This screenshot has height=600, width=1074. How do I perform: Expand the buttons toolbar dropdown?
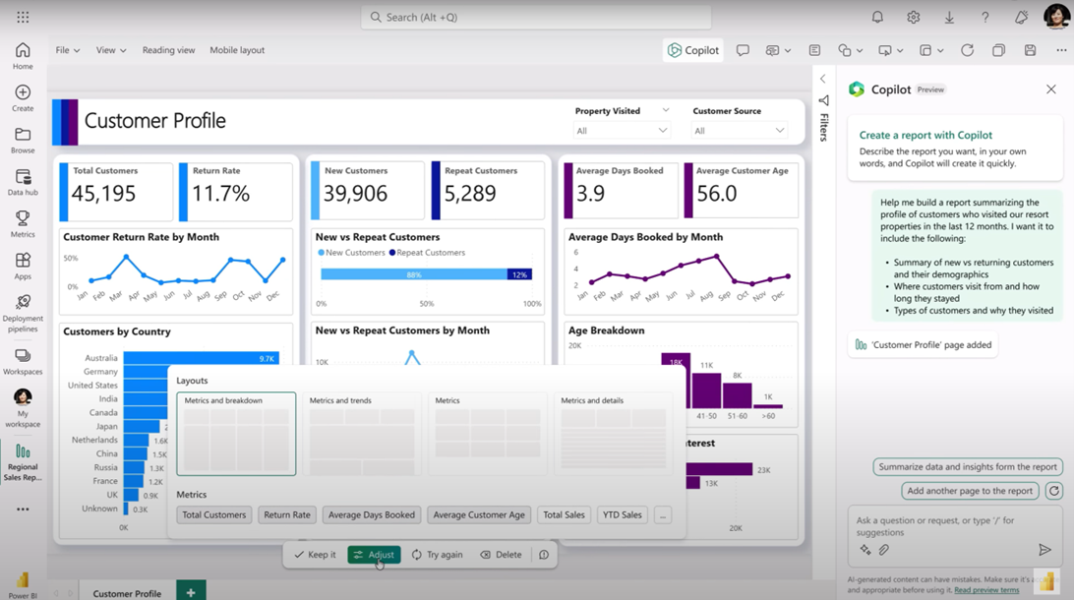[x=900, y=50]
